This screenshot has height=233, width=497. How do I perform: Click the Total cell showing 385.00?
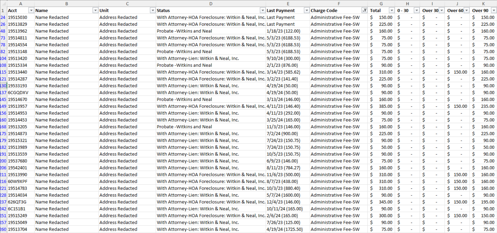coord(381,106)
